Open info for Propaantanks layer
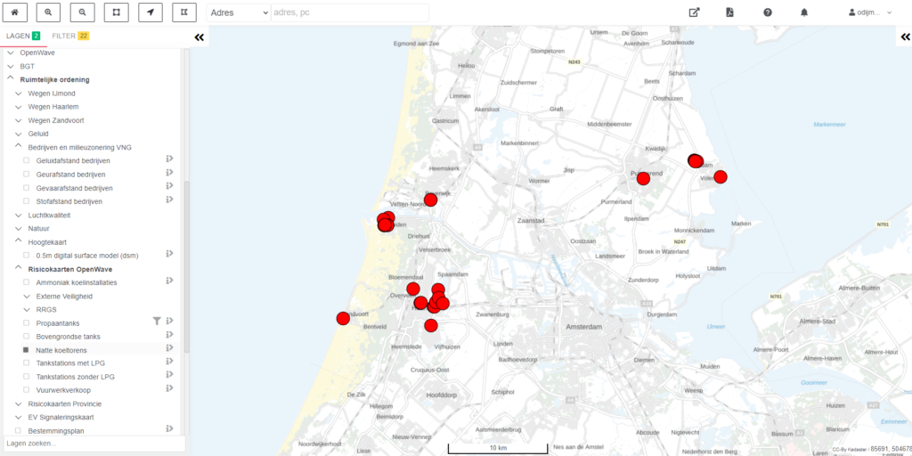 170,321
